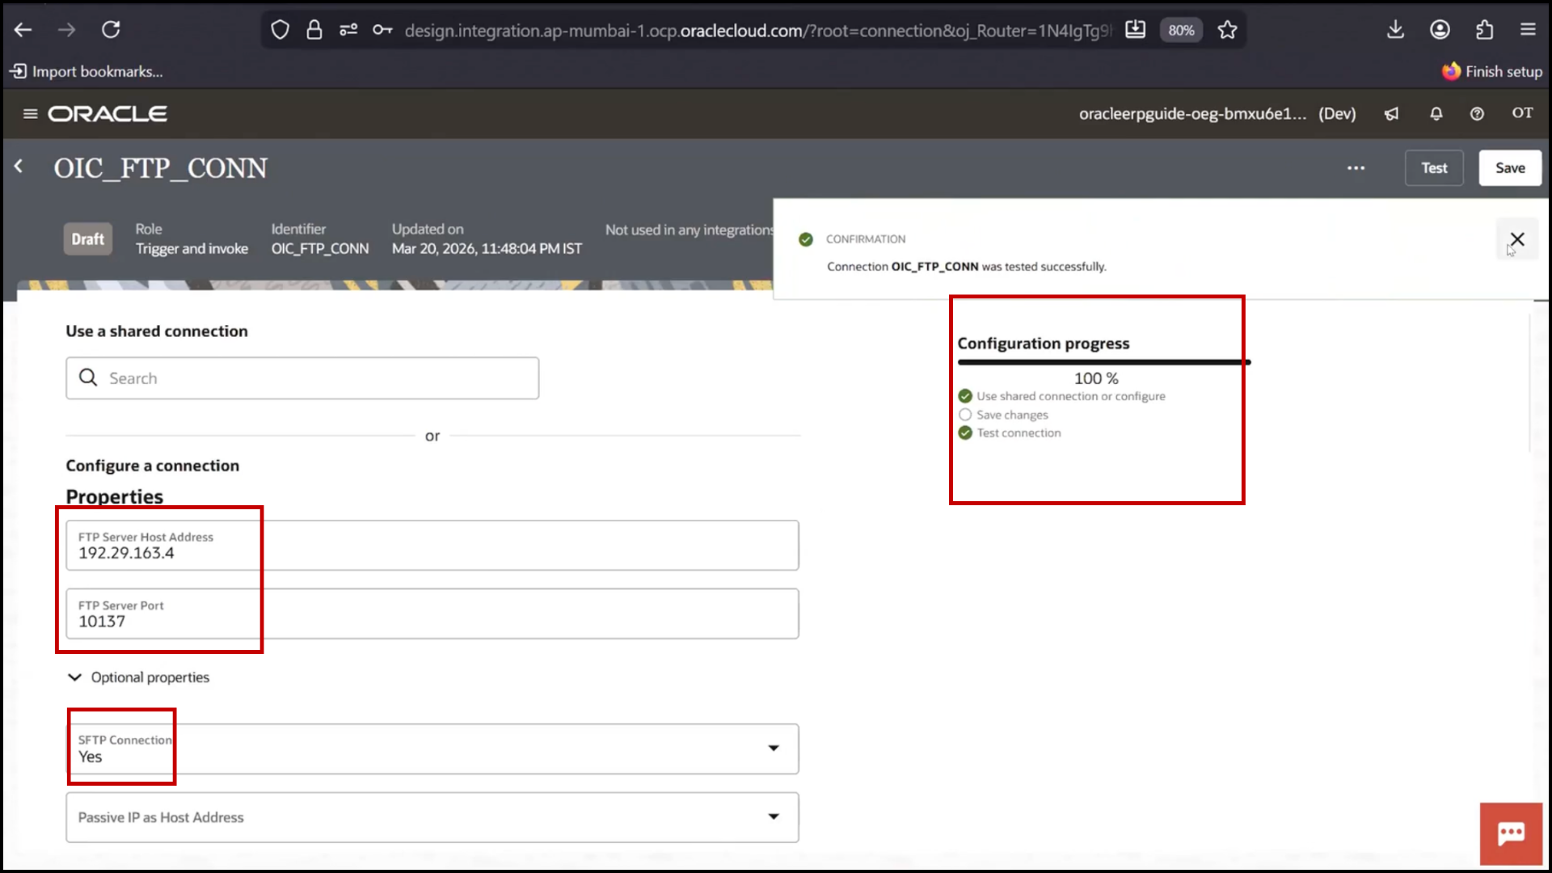
Task: Collapse the Optional properties section
Action: pos(138,677)
